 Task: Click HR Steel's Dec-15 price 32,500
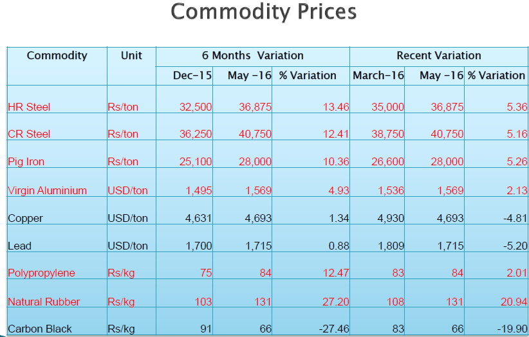[x=195, y=107]
